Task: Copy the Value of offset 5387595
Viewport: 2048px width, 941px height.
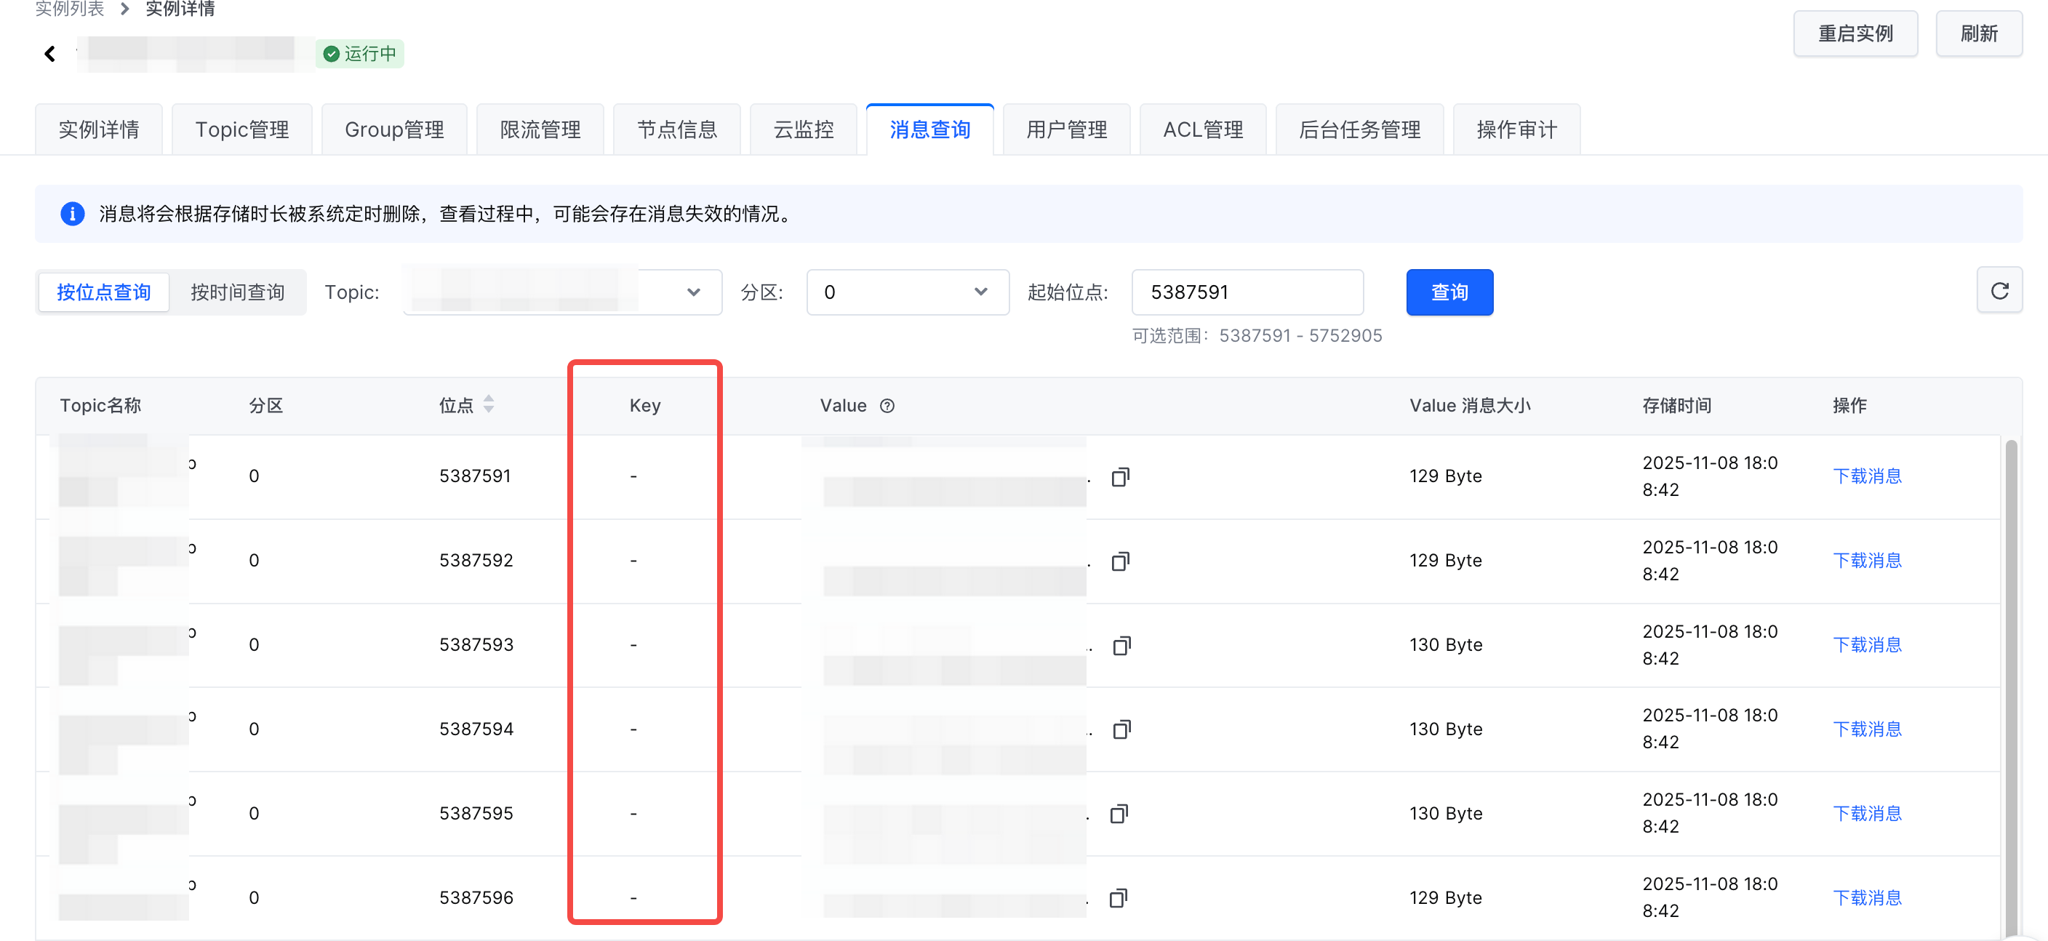Action: (1119, 813)
